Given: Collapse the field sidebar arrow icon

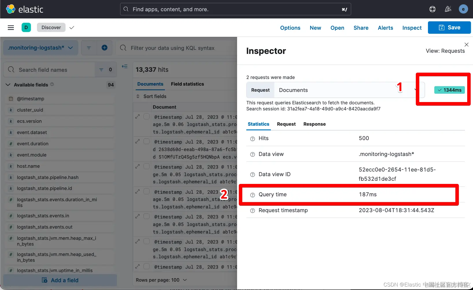Looking at the screenshot, I should point(124,66).
